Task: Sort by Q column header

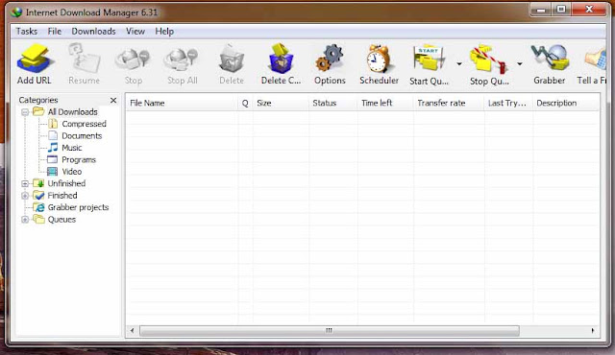Action: [245, 103]
